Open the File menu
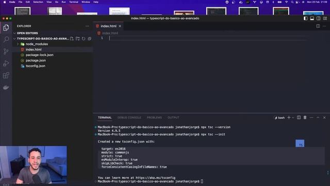 [20, 2]
